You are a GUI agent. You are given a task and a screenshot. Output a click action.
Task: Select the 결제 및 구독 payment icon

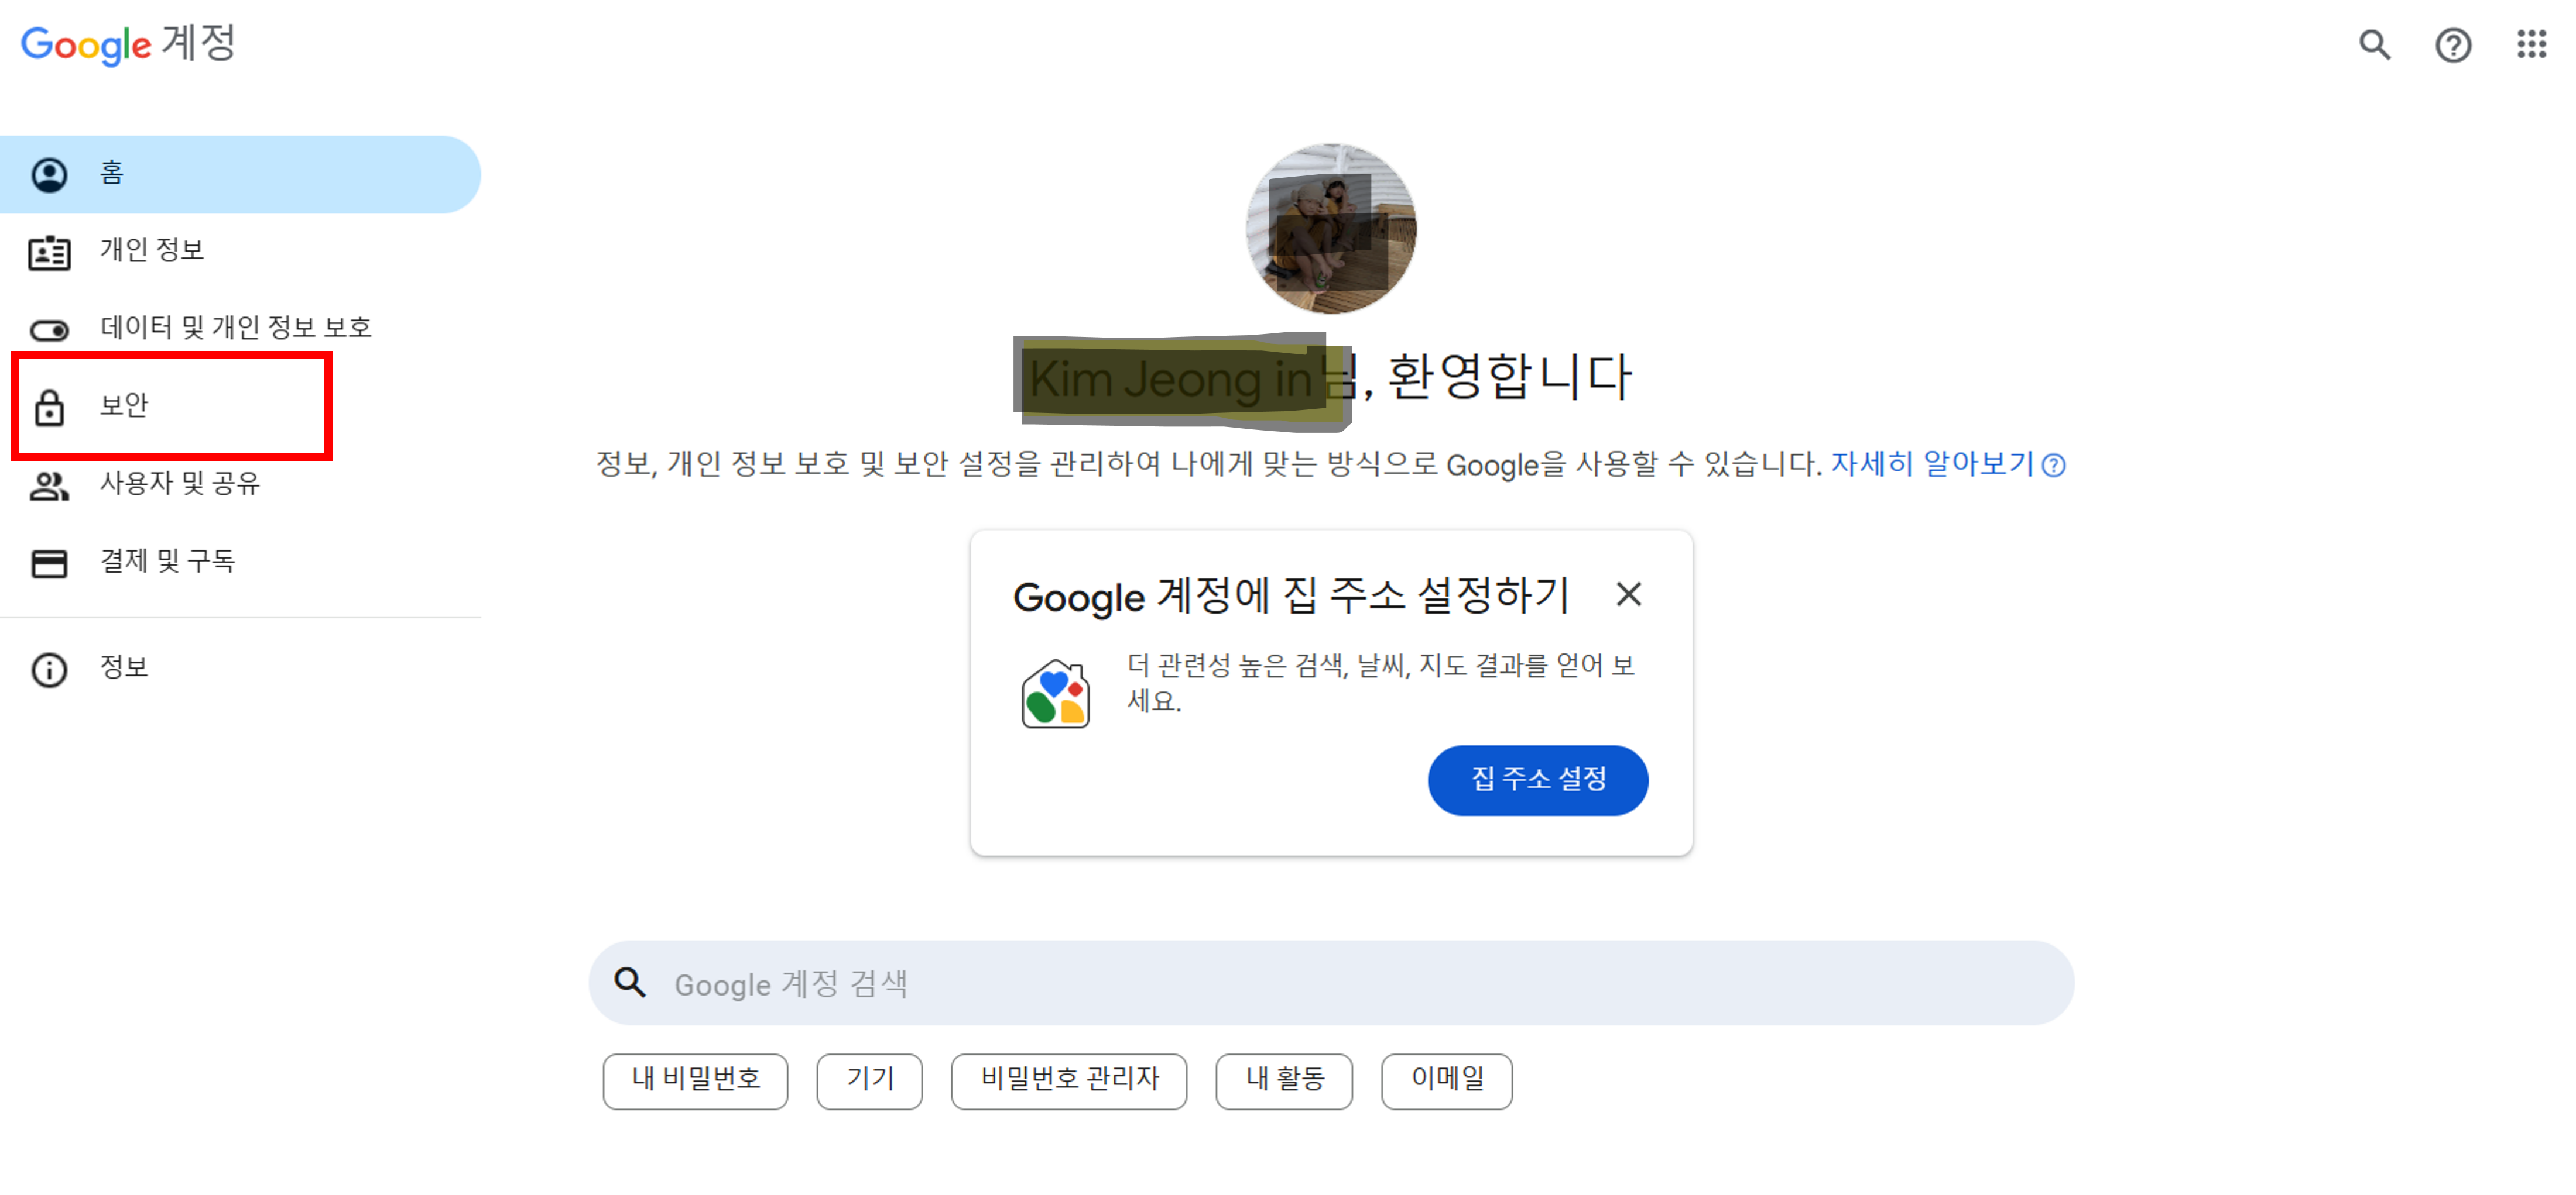(48, 560)
